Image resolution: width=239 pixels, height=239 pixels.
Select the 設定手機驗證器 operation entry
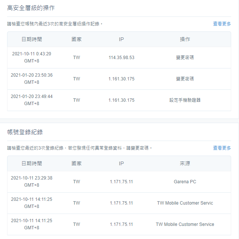185,100
